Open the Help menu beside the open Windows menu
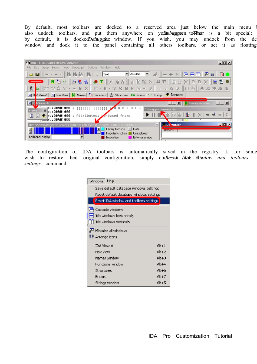 tap(111, 181)
